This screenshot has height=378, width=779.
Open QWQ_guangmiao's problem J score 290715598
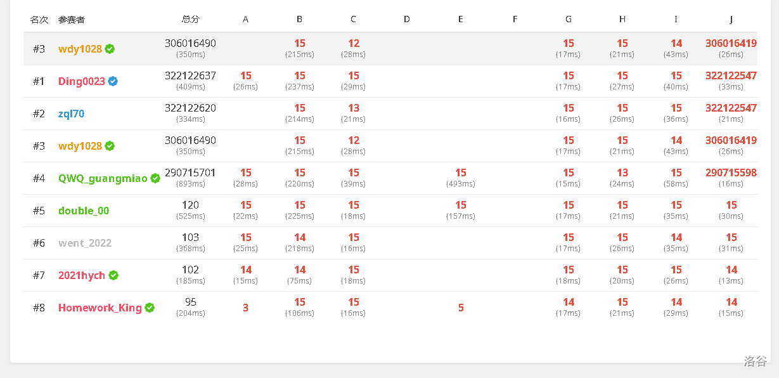tap(731, 173)
